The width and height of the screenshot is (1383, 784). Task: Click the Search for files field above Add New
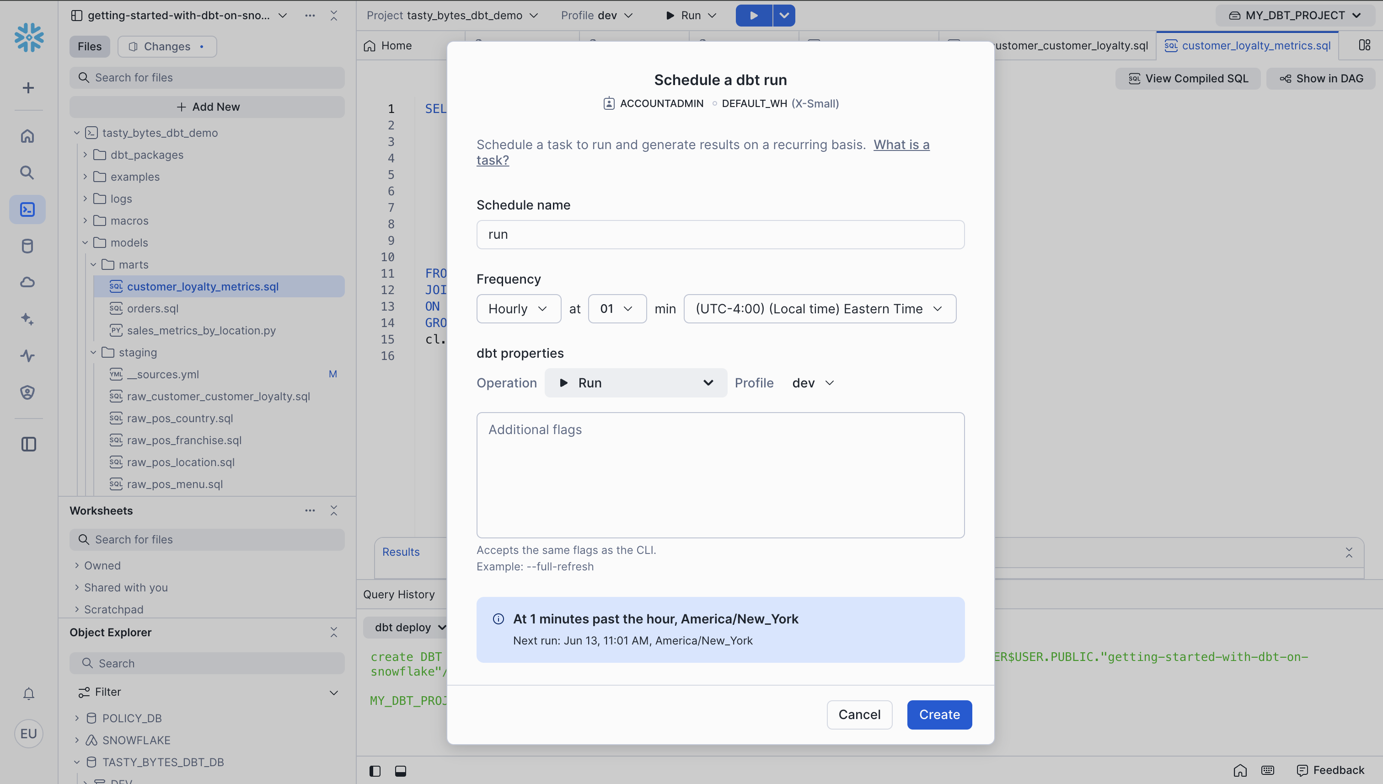207,78
